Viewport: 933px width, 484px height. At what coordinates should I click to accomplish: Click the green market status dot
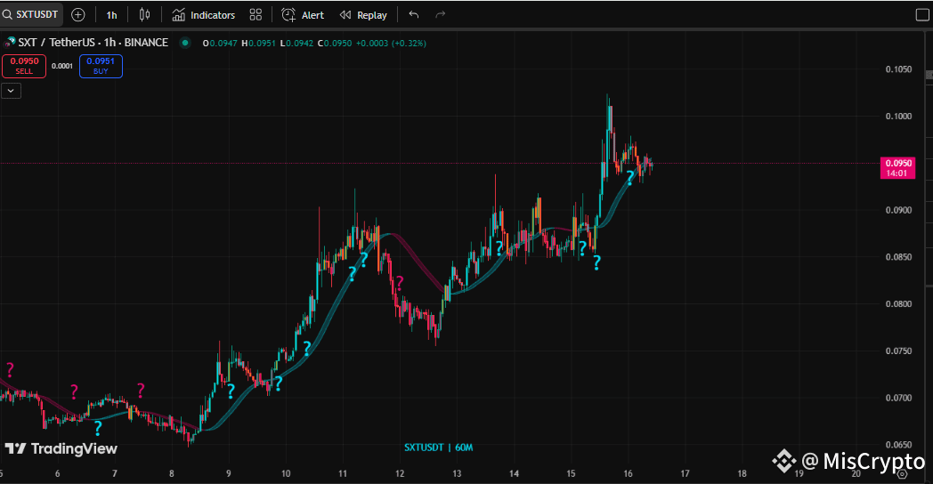(x=185, y=43)
